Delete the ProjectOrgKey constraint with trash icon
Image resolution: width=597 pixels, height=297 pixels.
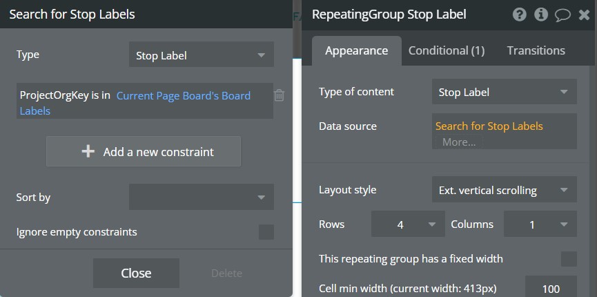click(x=279, y=96)
